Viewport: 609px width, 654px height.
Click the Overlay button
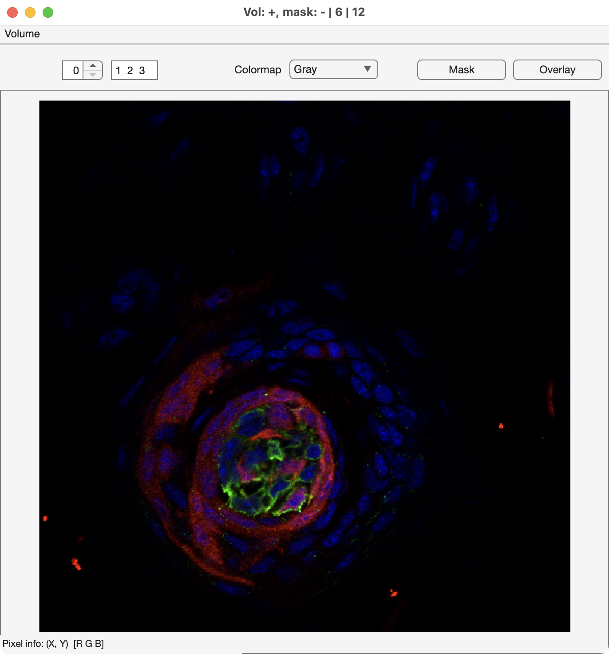pos(557,70)
